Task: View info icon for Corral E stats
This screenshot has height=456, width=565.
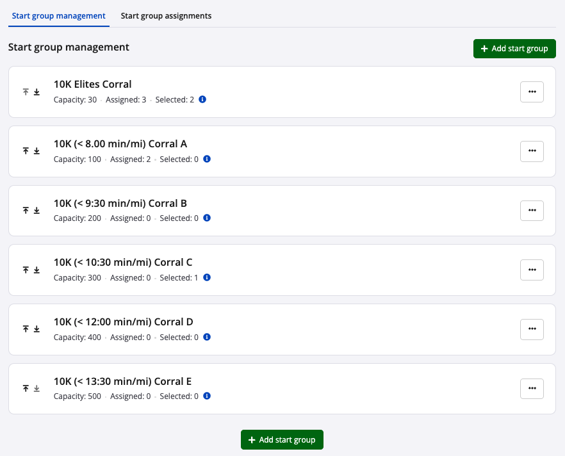Action: 207,396
